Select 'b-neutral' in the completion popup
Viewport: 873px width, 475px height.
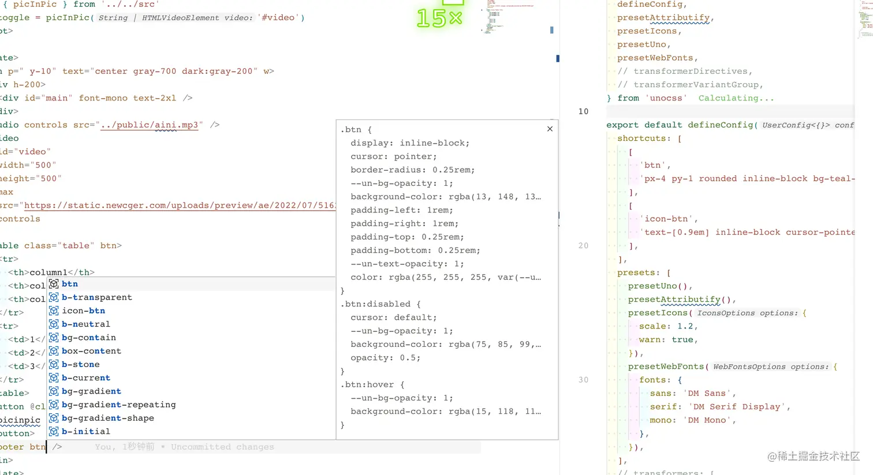coord(191,324)
